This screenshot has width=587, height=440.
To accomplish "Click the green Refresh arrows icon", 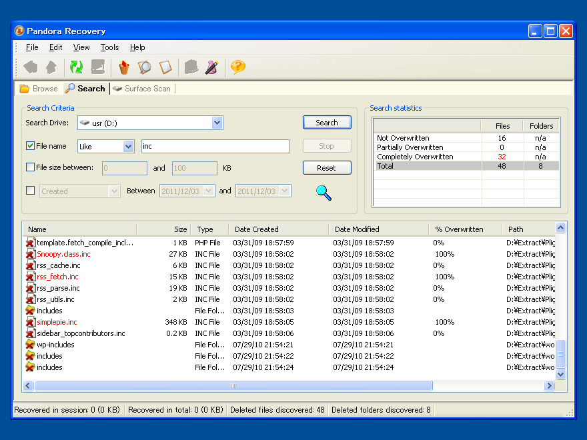I will click(76, 67).
